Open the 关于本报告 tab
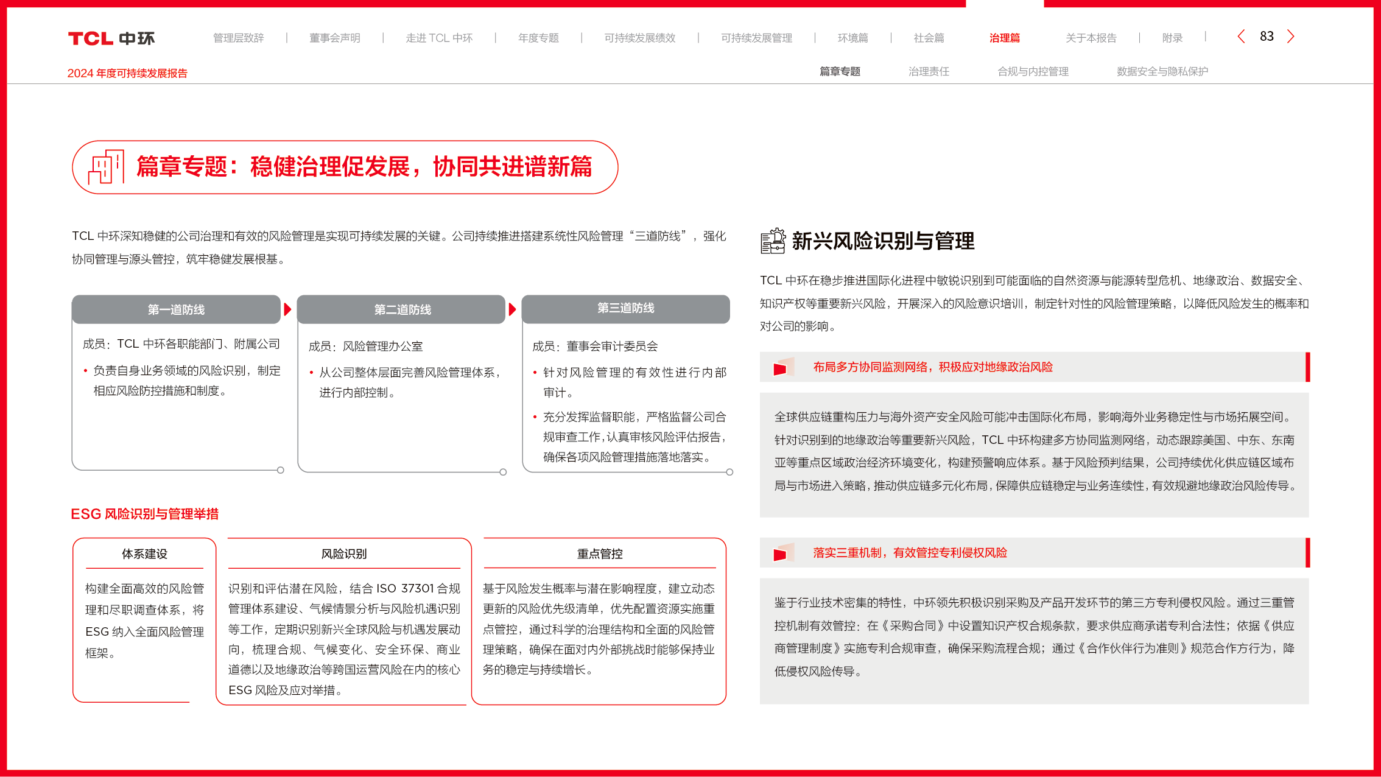Viewport: 1381px width, 777px height. [x=1091, y=38]
